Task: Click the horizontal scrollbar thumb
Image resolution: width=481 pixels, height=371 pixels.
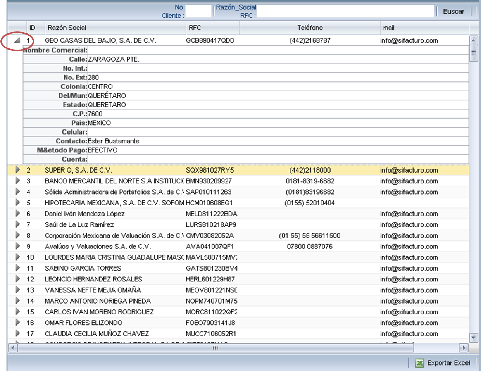Action: point(216,348)
